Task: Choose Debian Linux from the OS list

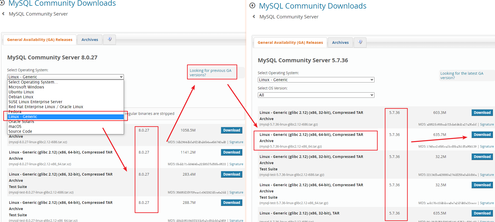Action: point(66,97)
